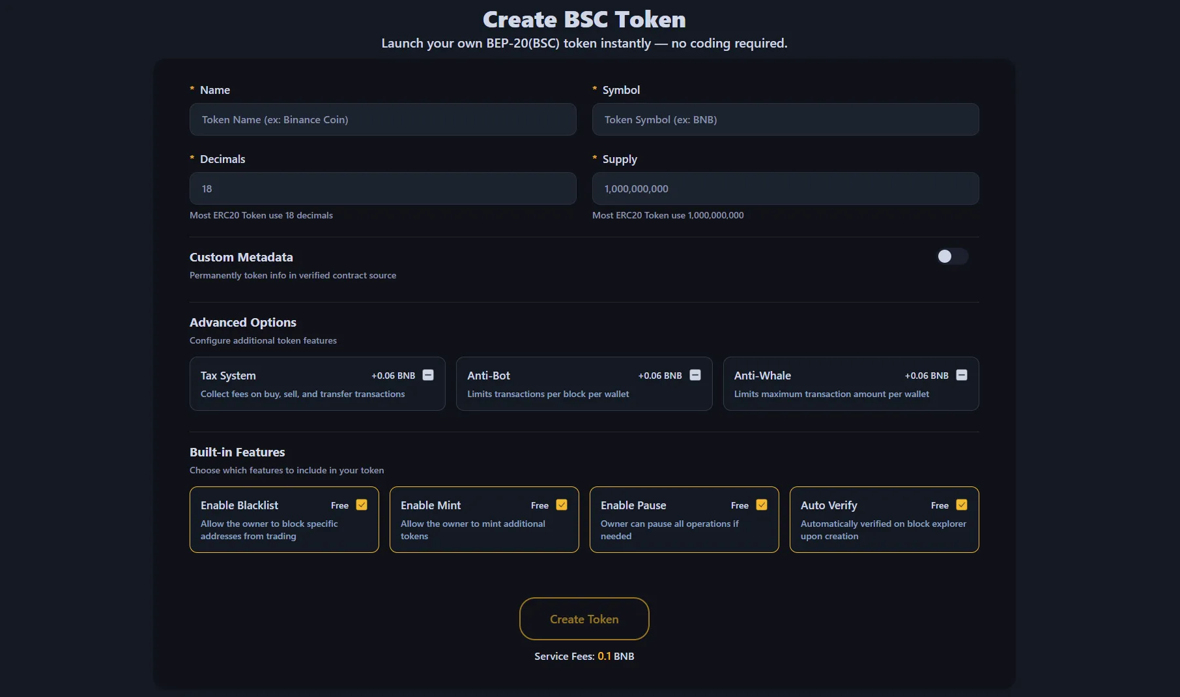Remove Anti-Bot using the minus icon
The image size is (1180, 697).
[695, 375]
